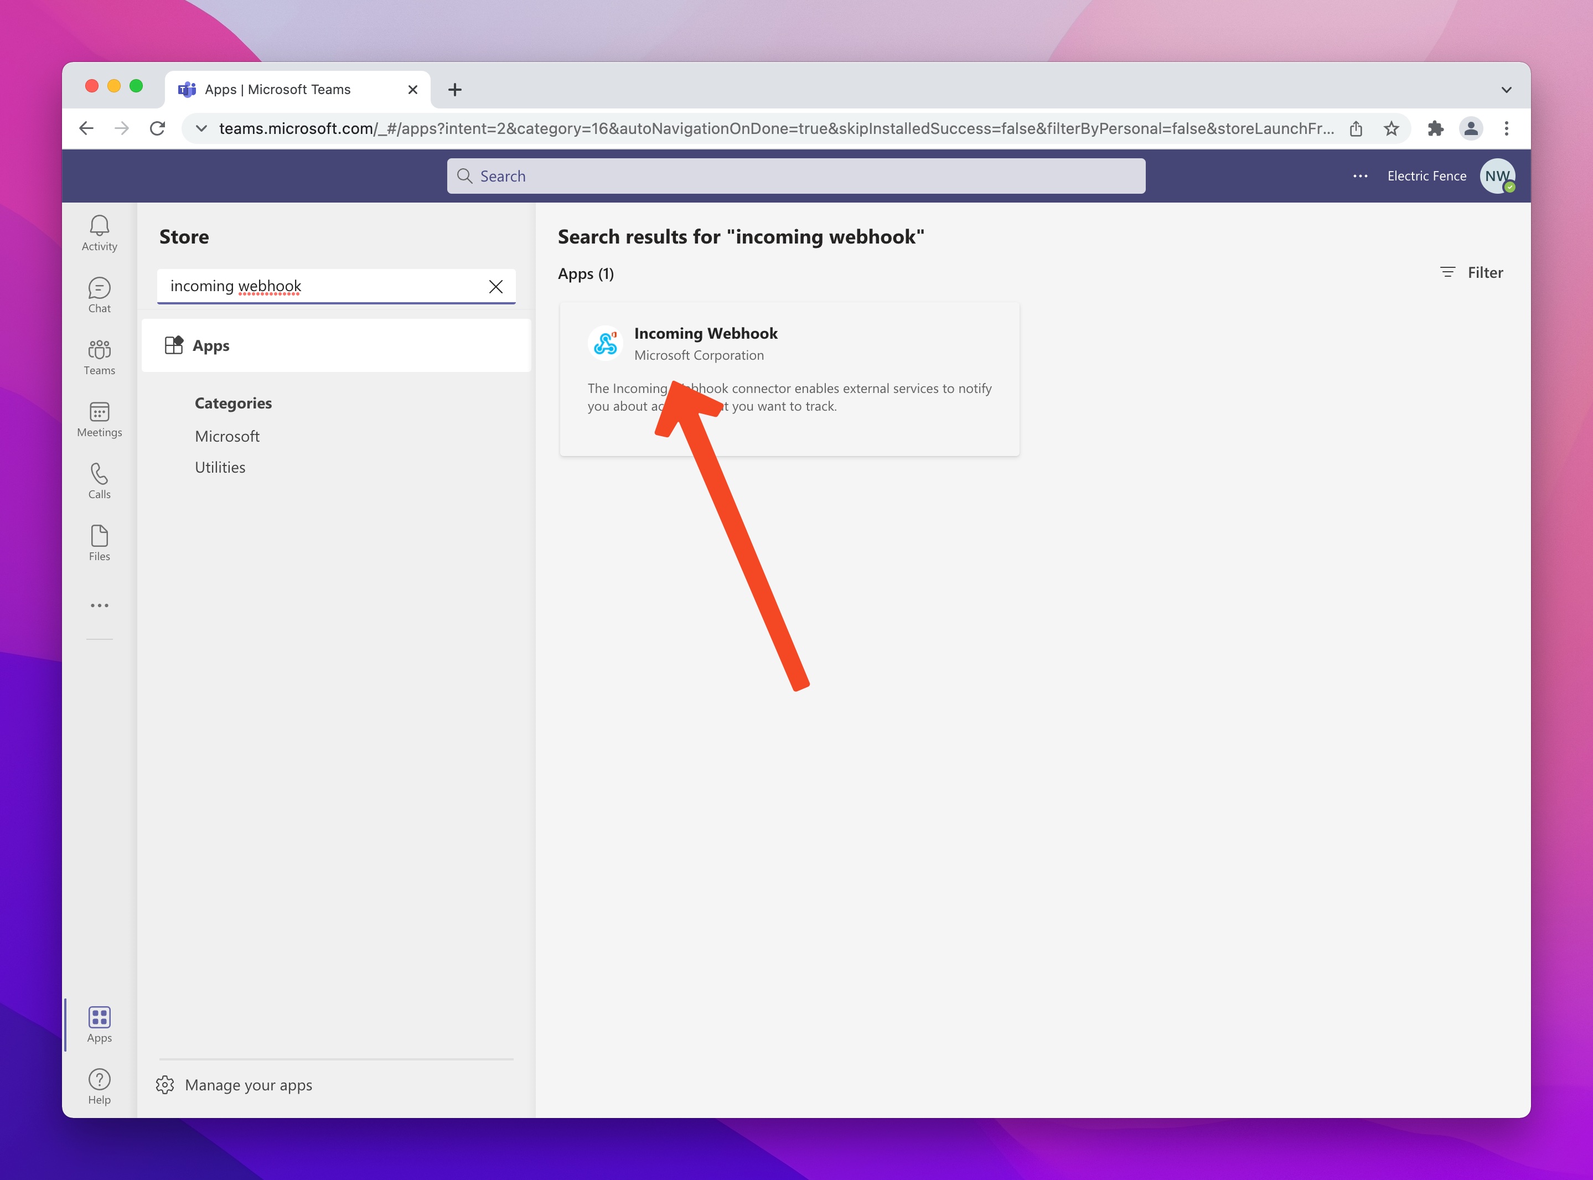Reload the Teams page

tap(157, 128)
